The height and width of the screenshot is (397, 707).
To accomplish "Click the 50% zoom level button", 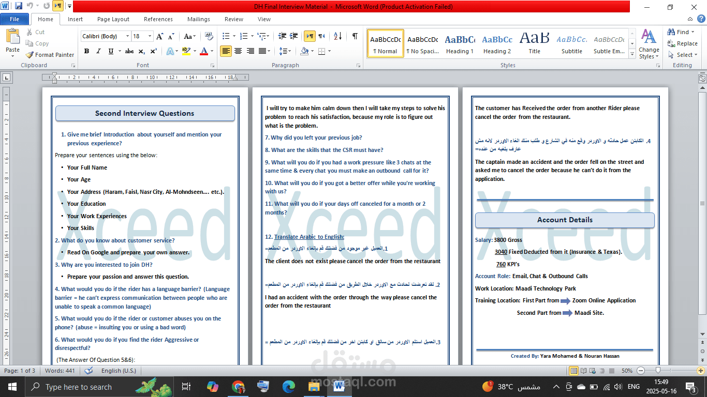I will coord(627,371).
